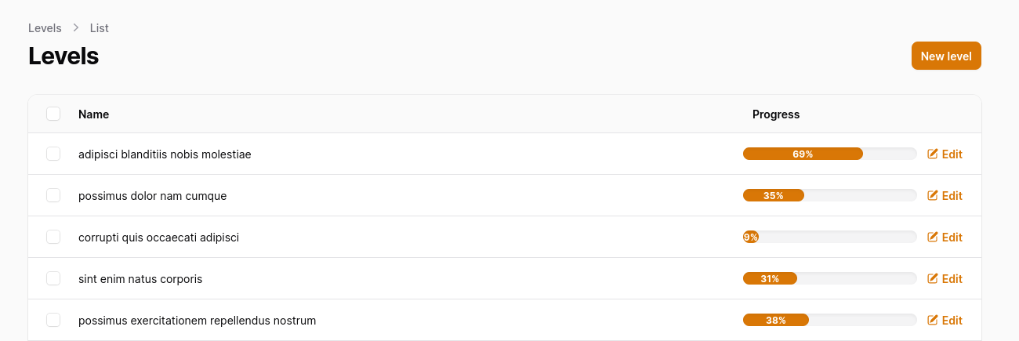1019x341 pixels.
Task: Tick the checkbox for corrupti quis occaecati adipisci
Action: 53,237
